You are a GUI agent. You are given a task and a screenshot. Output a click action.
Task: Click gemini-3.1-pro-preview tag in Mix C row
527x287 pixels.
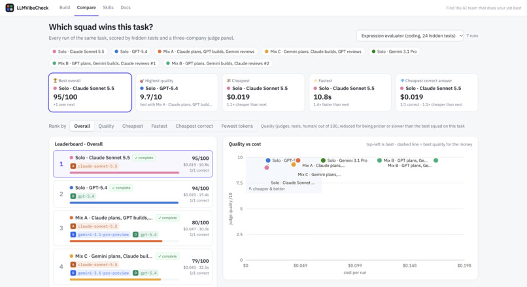point(100,273)
